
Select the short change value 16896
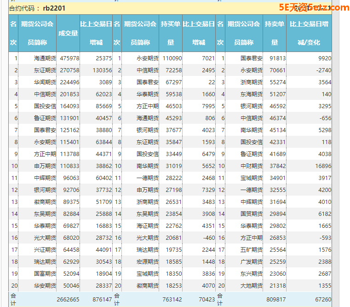tap(323, 166)
